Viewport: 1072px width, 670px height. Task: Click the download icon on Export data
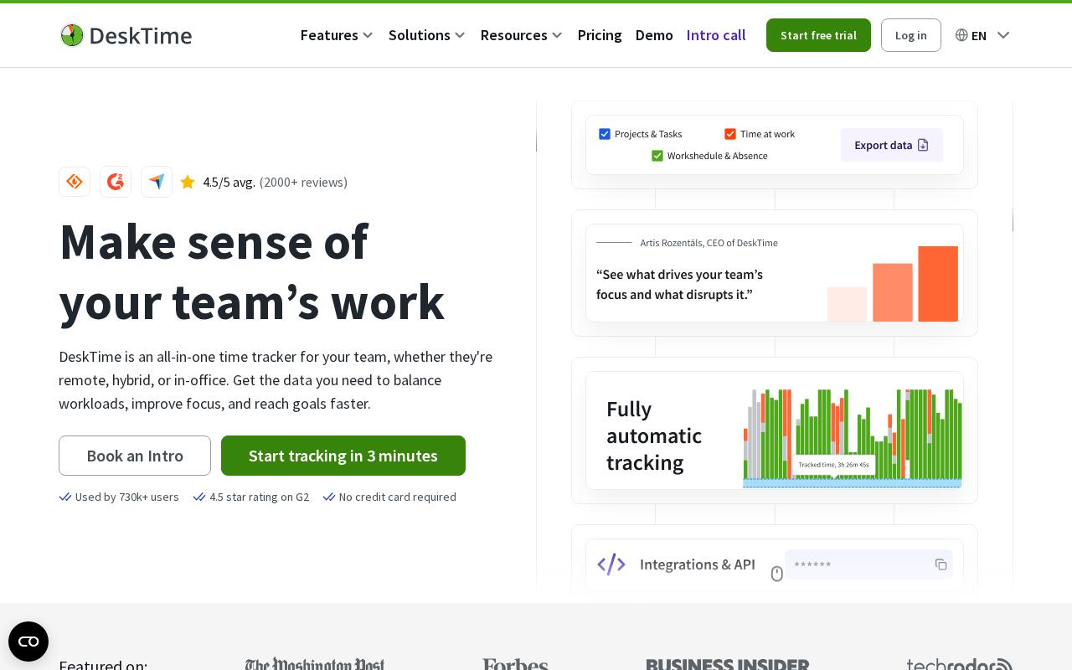(923, 145)
